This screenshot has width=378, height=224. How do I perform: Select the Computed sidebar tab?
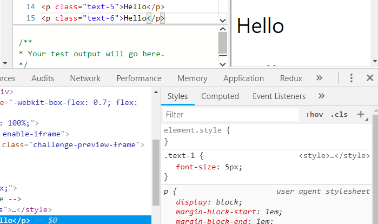coord(220,96)
